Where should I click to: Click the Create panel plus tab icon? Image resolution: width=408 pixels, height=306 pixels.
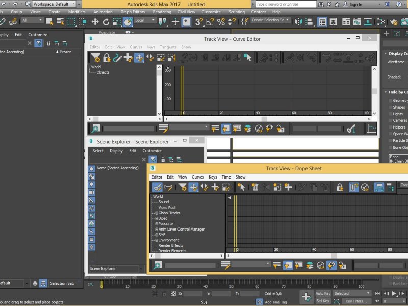coord(386,33)
